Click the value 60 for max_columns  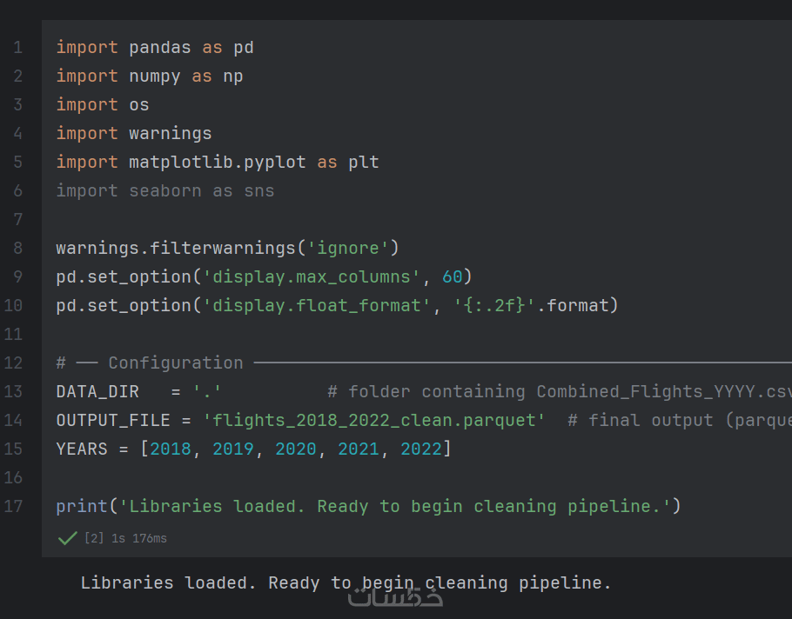(x=453, y=276)
